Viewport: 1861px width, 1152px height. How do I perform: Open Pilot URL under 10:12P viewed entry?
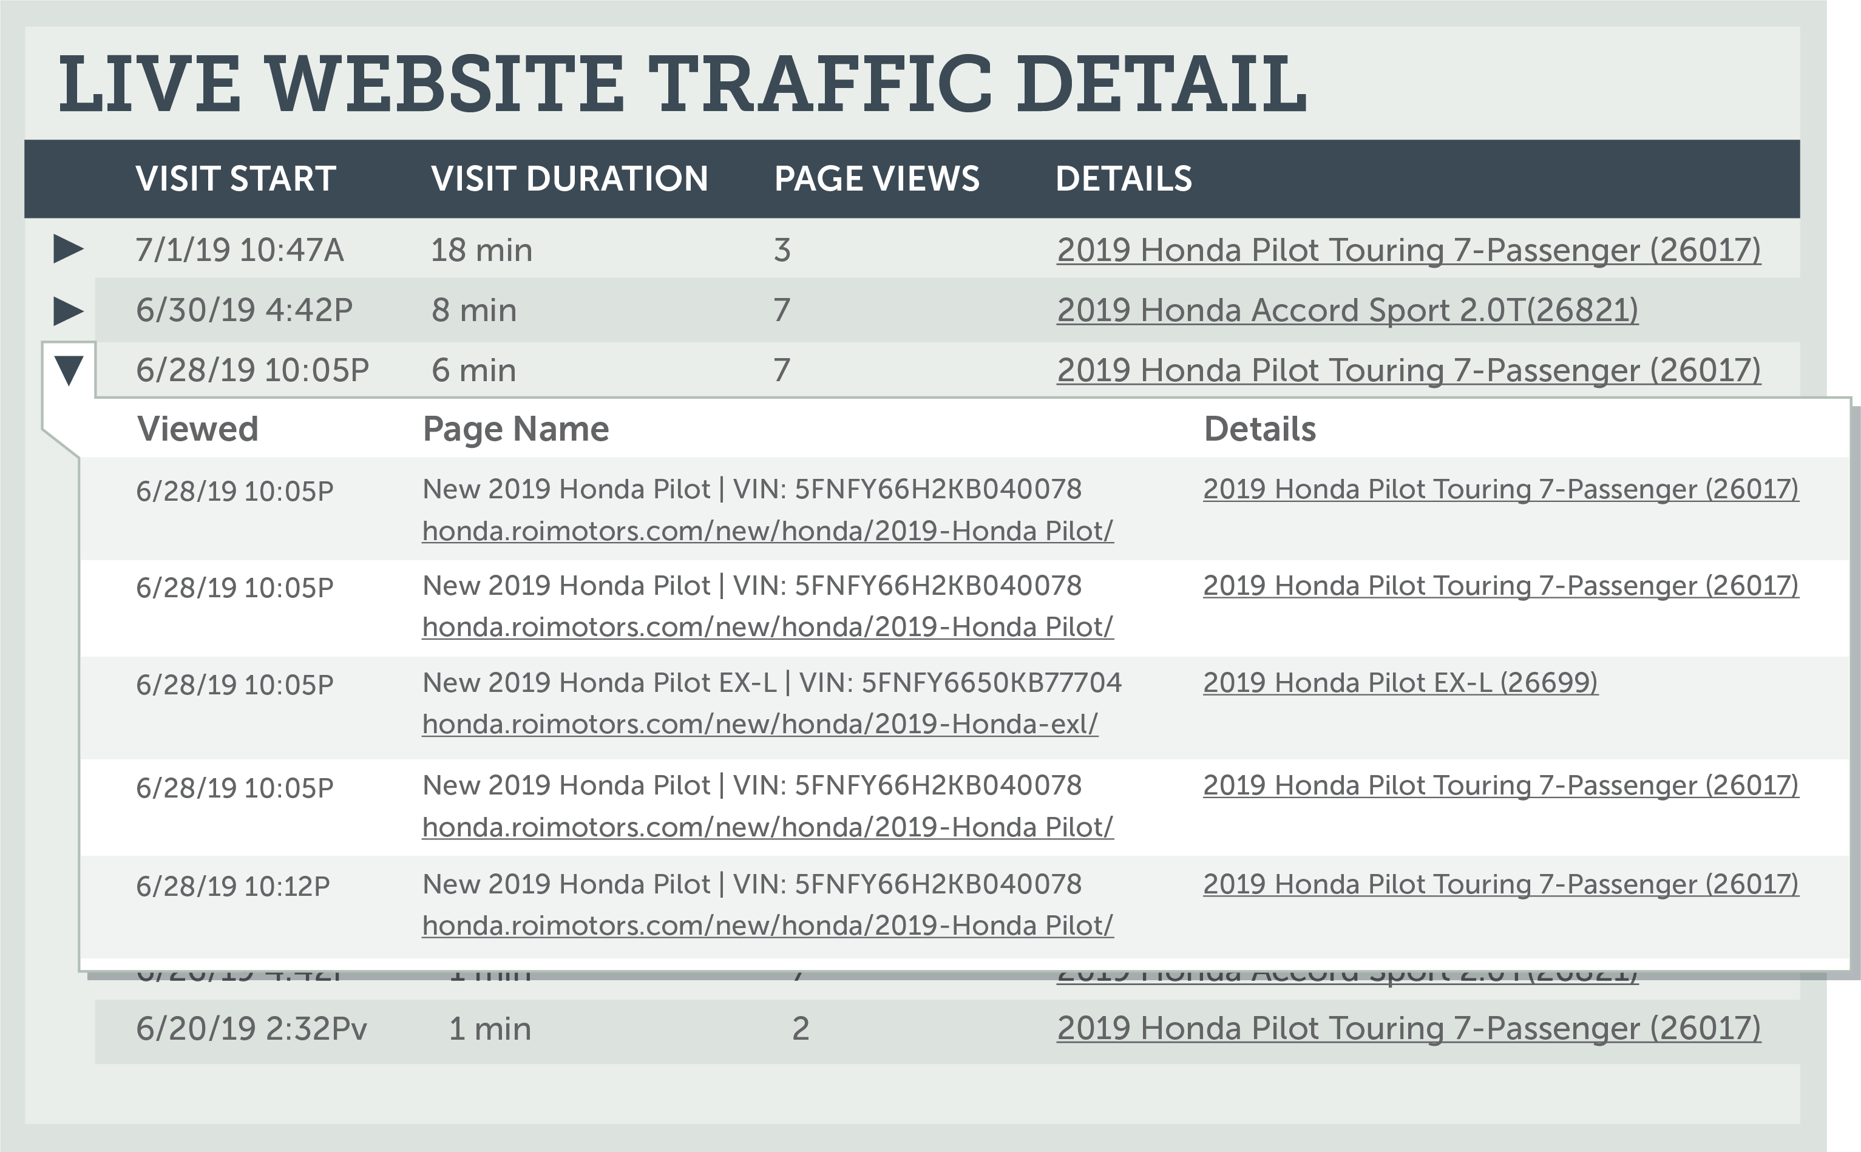coord(768,926)
